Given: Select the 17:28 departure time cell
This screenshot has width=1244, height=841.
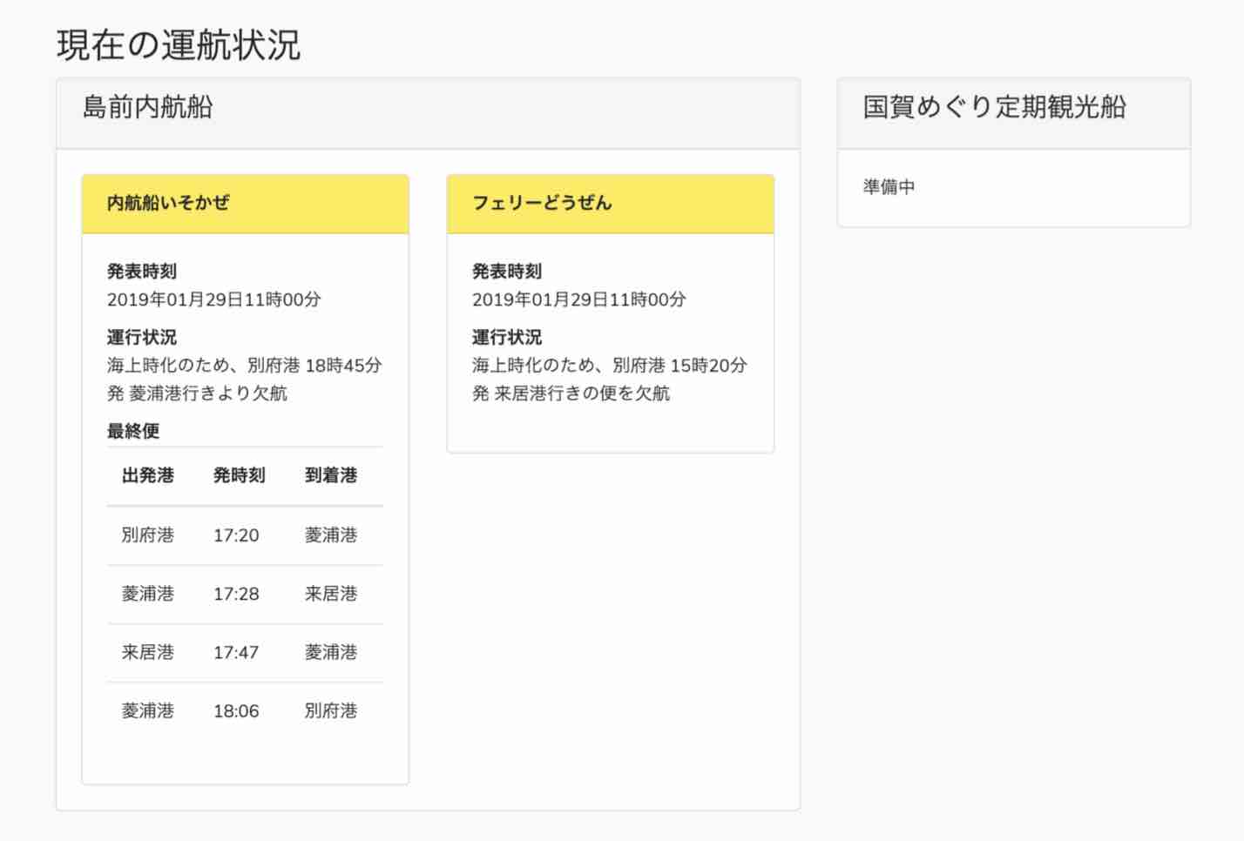Looking at the screenshot, I should (x=236, y=594).
